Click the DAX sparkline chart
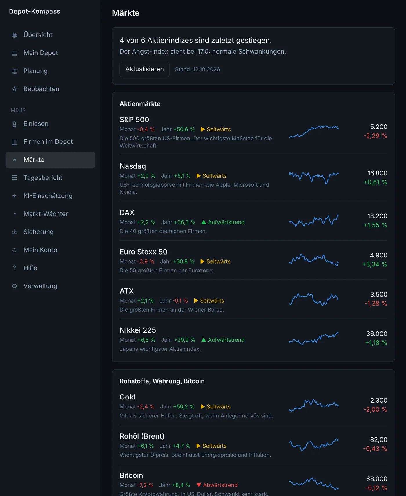The height and width of the screenshot is (496, 406). [314, 221]
